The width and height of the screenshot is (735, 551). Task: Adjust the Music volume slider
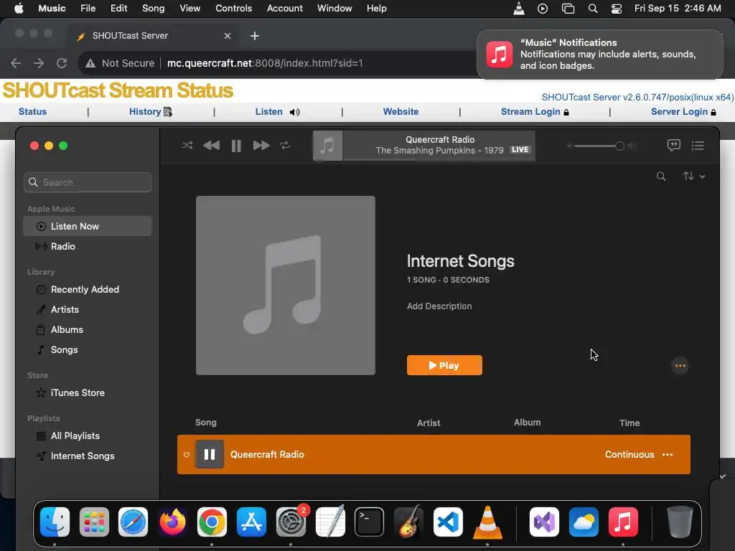pyautogui.click(x=599, y=146)
